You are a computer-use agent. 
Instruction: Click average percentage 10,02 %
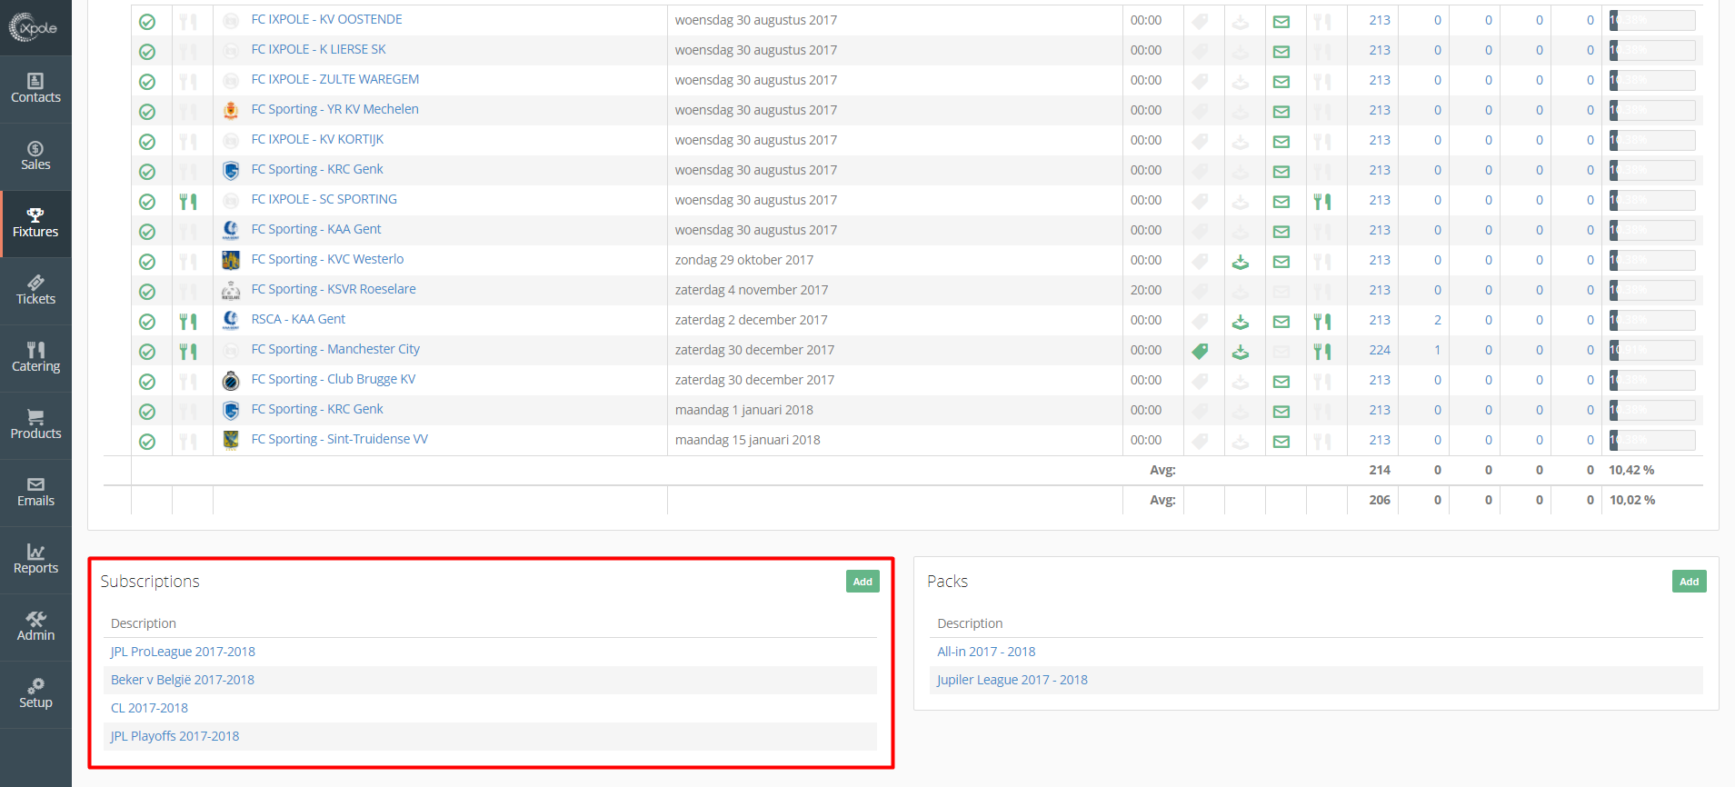pos(1632,500)
